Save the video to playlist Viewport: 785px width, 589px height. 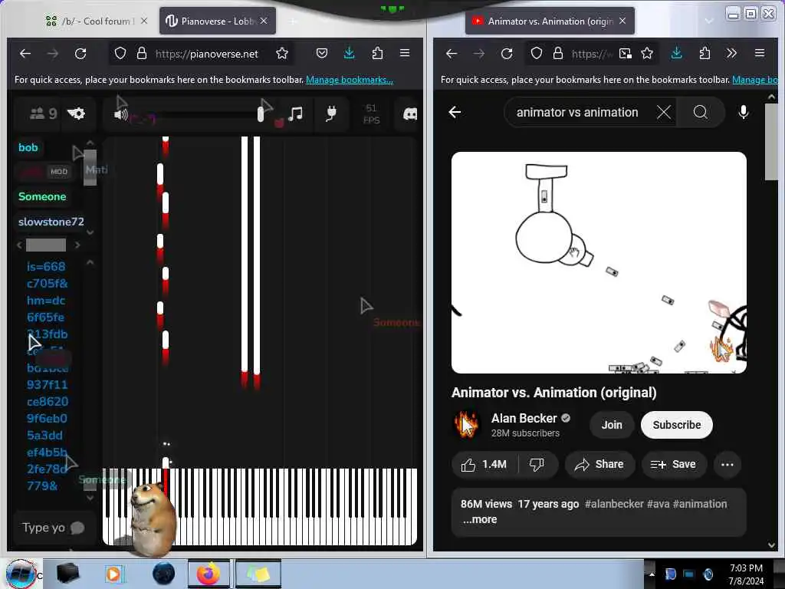pyautogui.click(x=673, y=465)
